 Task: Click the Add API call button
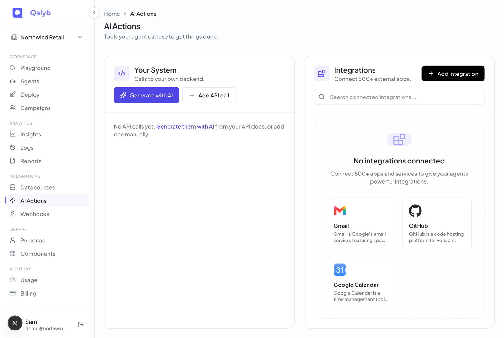point(209,95)
